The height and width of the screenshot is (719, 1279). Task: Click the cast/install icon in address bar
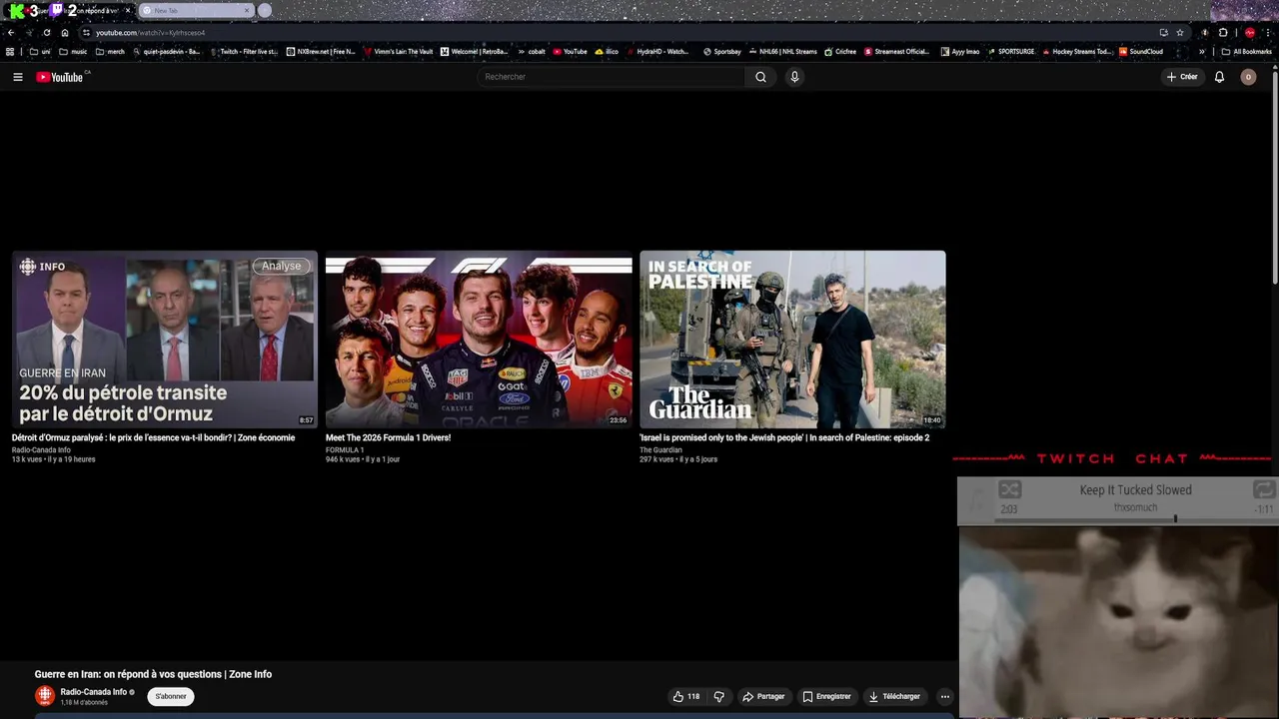1163,32
